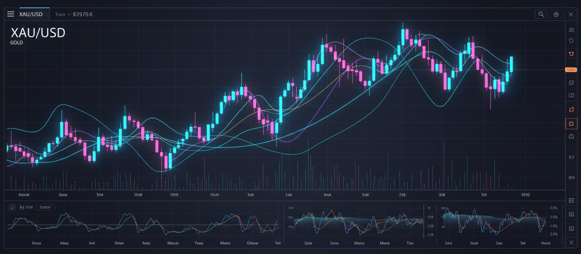Click the orange COD3 price tag
This screenshot has width=581, height=254.
coord(571,70)
